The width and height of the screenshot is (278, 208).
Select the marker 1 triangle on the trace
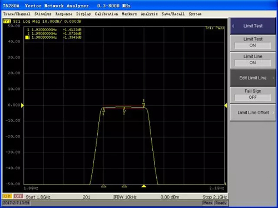[103, 110]
